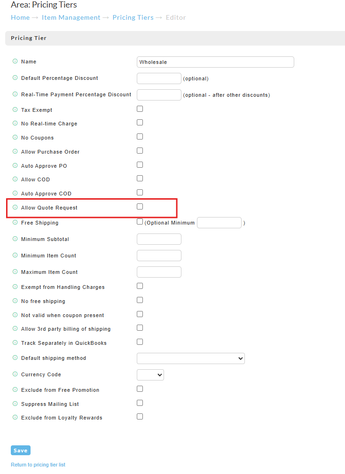
Task: Click the info icon for Free Shipping
Action: point(15,222)
